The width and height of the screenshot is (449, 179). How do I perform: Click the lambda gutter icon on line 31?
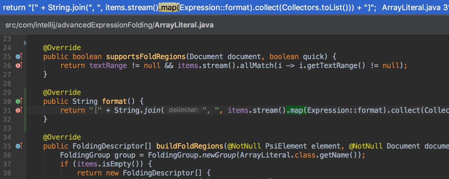[x=19, y=110]
